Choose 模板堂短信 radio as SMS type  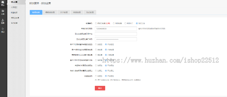point(96,23)
